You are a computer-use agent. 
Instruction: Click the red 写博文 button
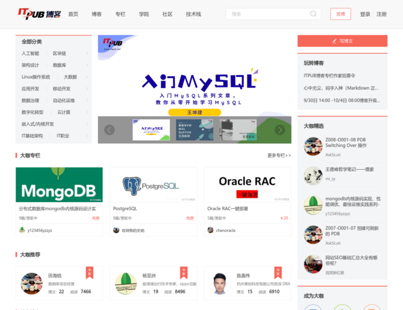(342, 41)
